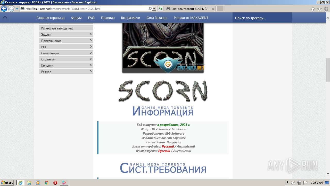
Task: Open the Форум menu item
Action: [76, 18]
